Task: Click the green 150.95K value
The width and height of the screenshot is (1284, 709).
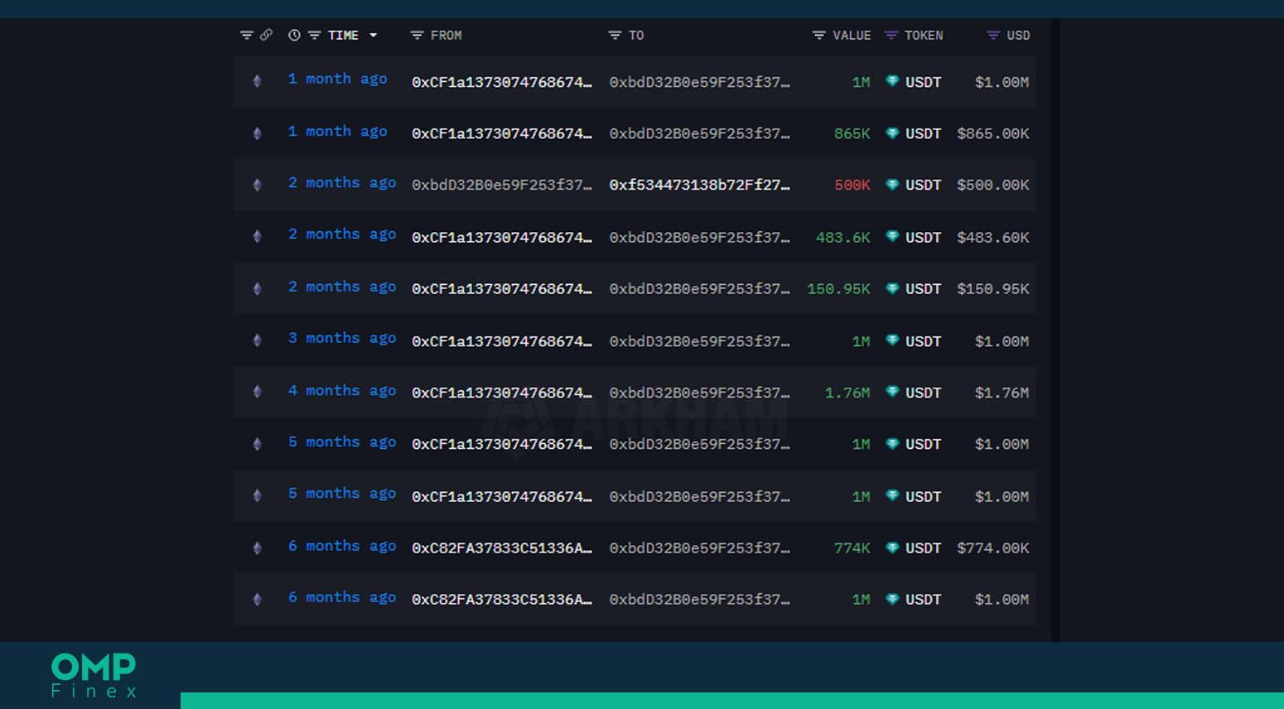Action: point(839,289)
